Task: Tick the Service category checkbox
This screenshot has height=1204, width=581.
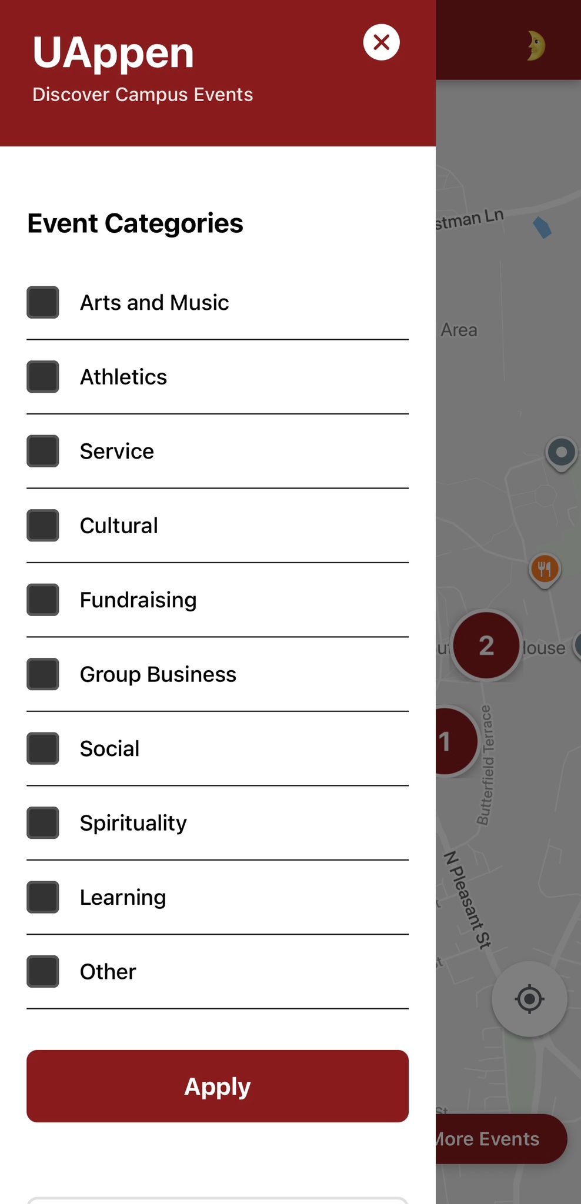Action: 43,451
